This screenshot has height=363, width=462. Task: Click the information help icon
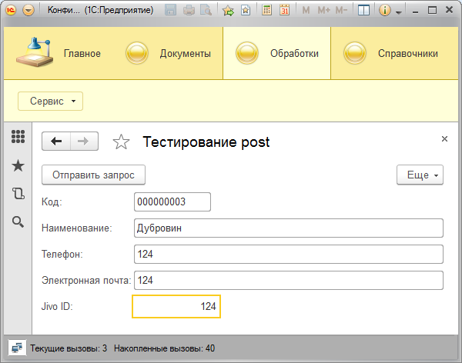pos(384,11)
